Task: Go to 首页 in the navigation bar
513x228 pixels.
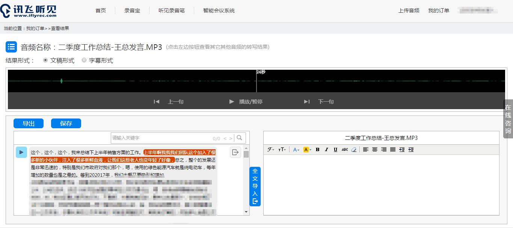Action: (100, 10)
